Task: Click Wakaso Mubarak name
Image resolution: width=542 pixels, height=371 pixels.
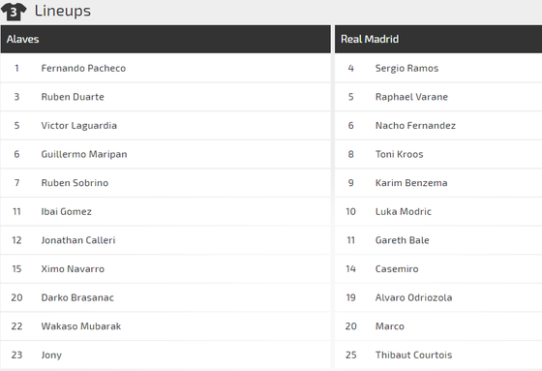Action: pyautogui.click(x=81, y=326)
